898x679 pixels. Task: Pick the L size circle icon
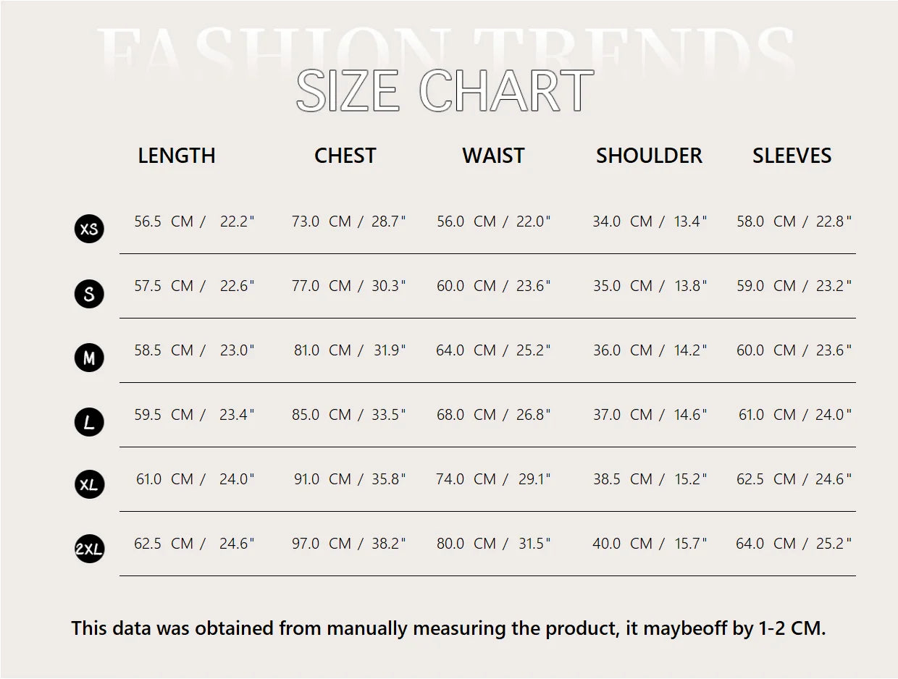(x=89, y=422)
